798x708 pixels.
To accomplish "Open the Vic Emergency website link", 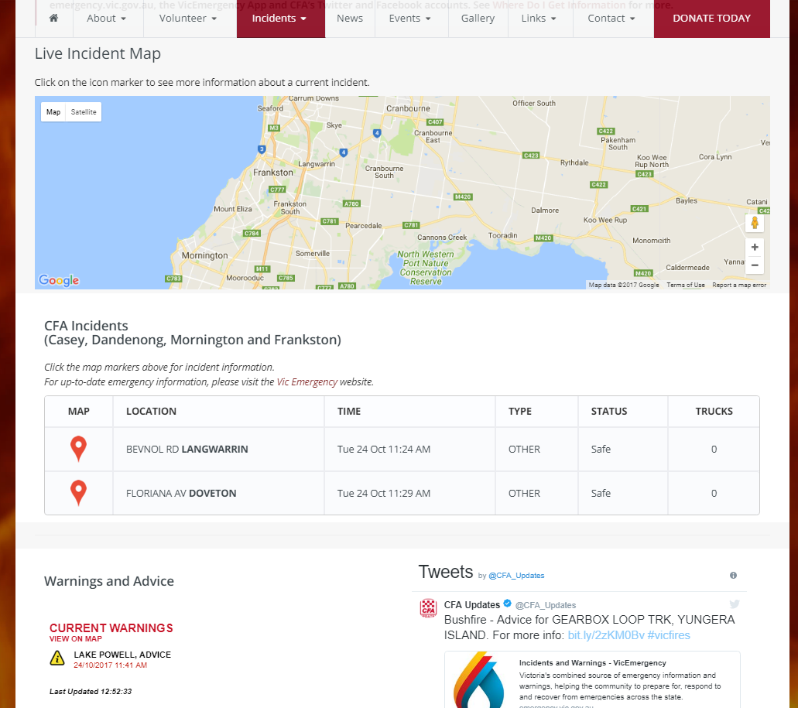I will pos(307,382).
